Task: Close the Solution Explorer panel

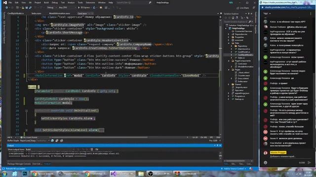Action: click(x=251, y=14)
